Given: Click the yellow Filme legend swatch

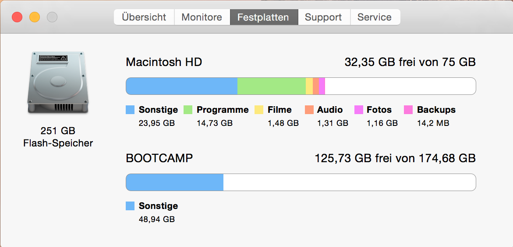Looking at the screenshot, I should pos(259,110).
